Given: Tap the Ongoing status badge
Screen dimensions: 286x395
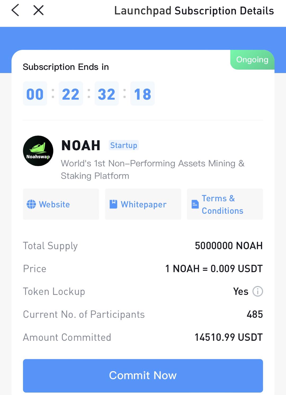Looking at the screenshot, I should coord(252,60).
